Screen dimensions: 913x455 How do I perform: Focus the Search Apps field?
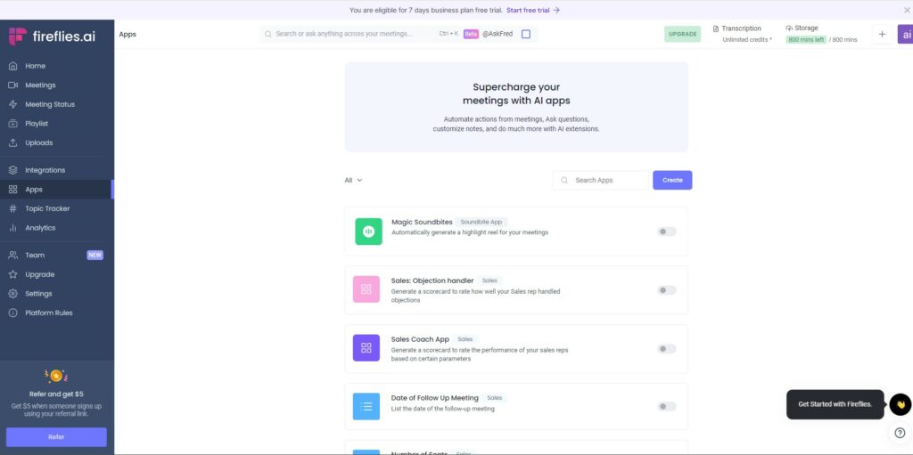click(600, 181)
